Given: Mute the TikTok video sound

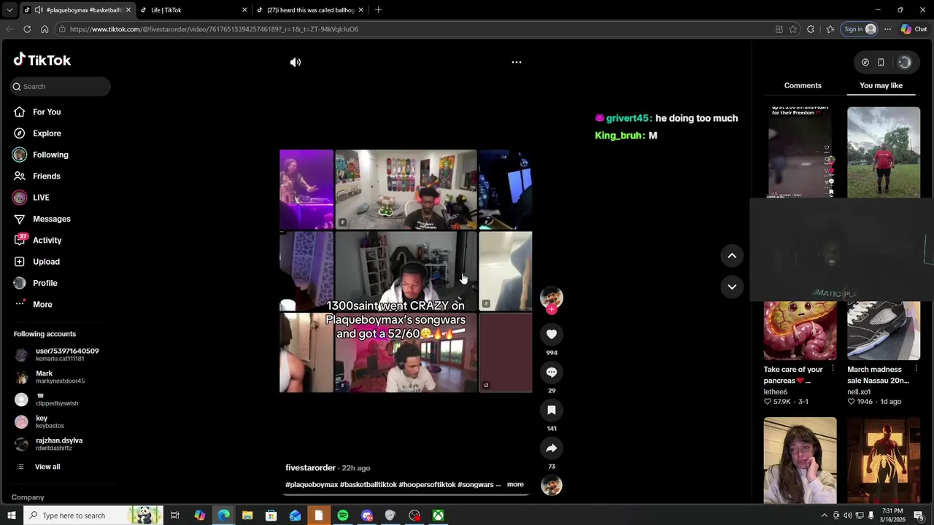Looking at the screenshot, I should pyautogui.click(x=296, y=62).
